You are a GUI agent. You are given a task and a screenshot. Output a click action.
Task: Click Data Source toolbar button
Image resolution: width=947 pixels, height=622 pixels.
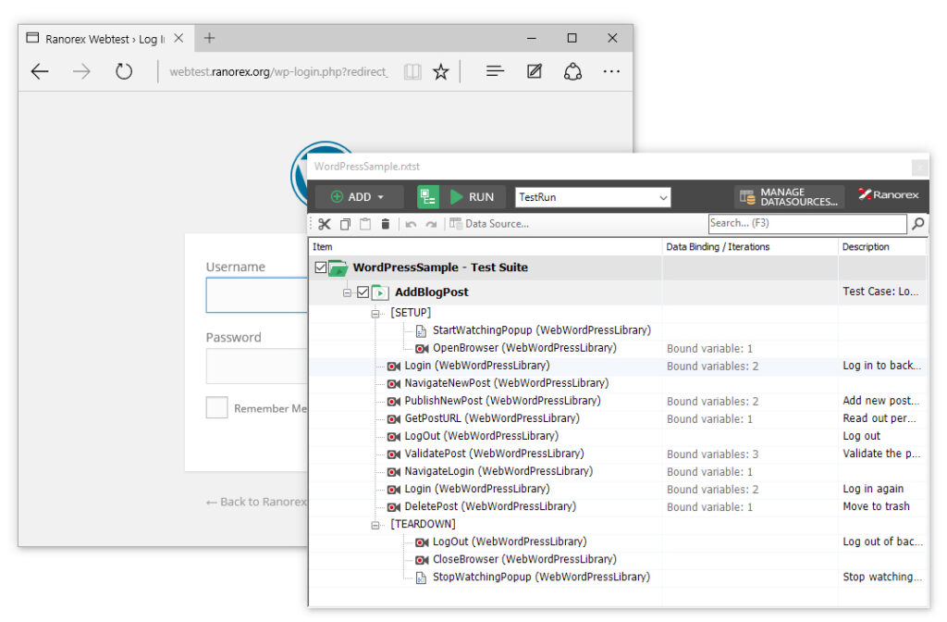pos(489,224)
